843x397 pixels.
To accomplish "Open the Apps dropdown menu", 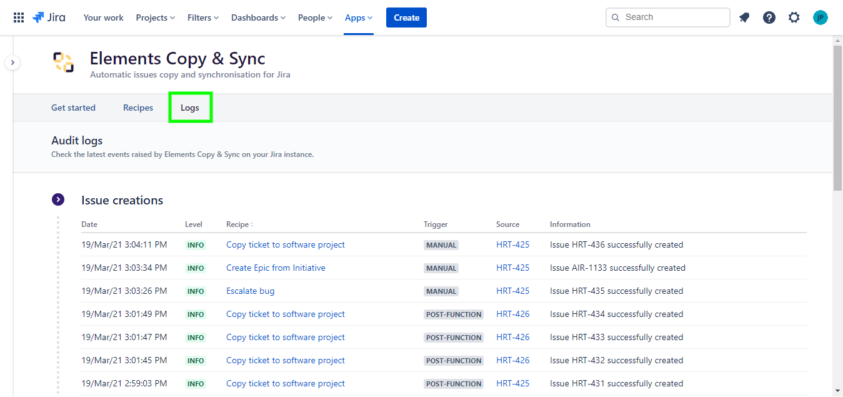I will [x=358, y=18].
